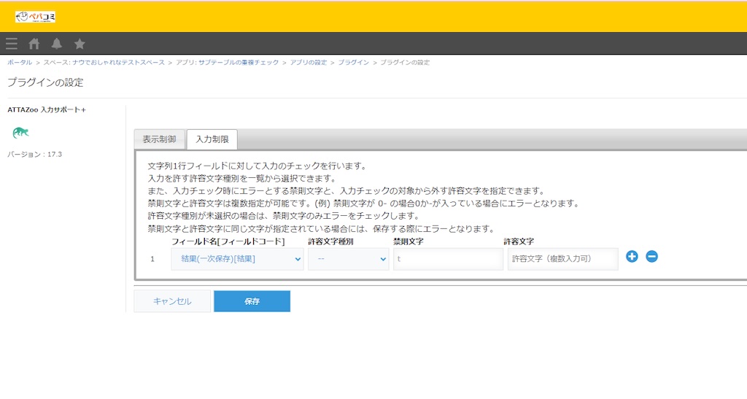The height and width of the screenshot is (399, 747).
Task: Follow the スペース: ナウでおしゃれなテストスペース breadcrumb
Action: point(104,63)
